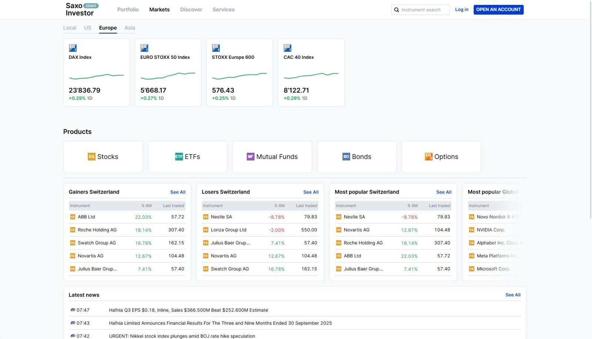
Task: Open the CAC 40 Index chart card
Action: tap(311, 73)
